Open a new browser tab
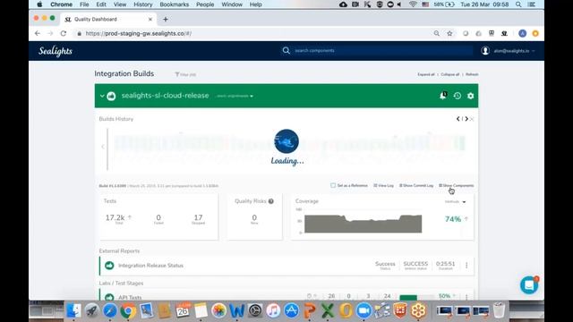Viewport: 573px width, 322px height. pos(166,20)
